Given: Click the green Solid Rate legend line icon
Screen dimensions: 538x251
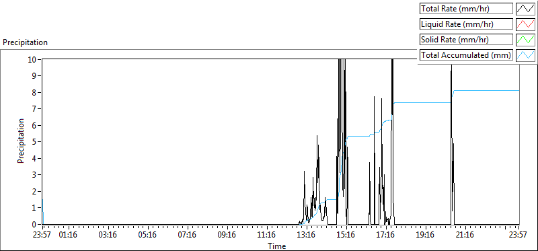Looking at the screenshot, I should 525,40.
